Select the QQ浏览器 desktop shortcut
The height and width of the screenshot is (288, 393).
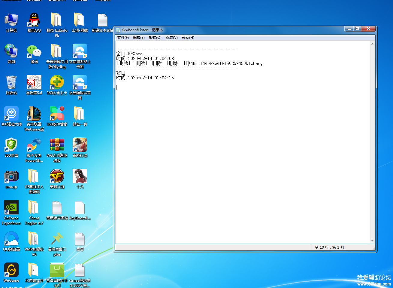coord(11,239)
